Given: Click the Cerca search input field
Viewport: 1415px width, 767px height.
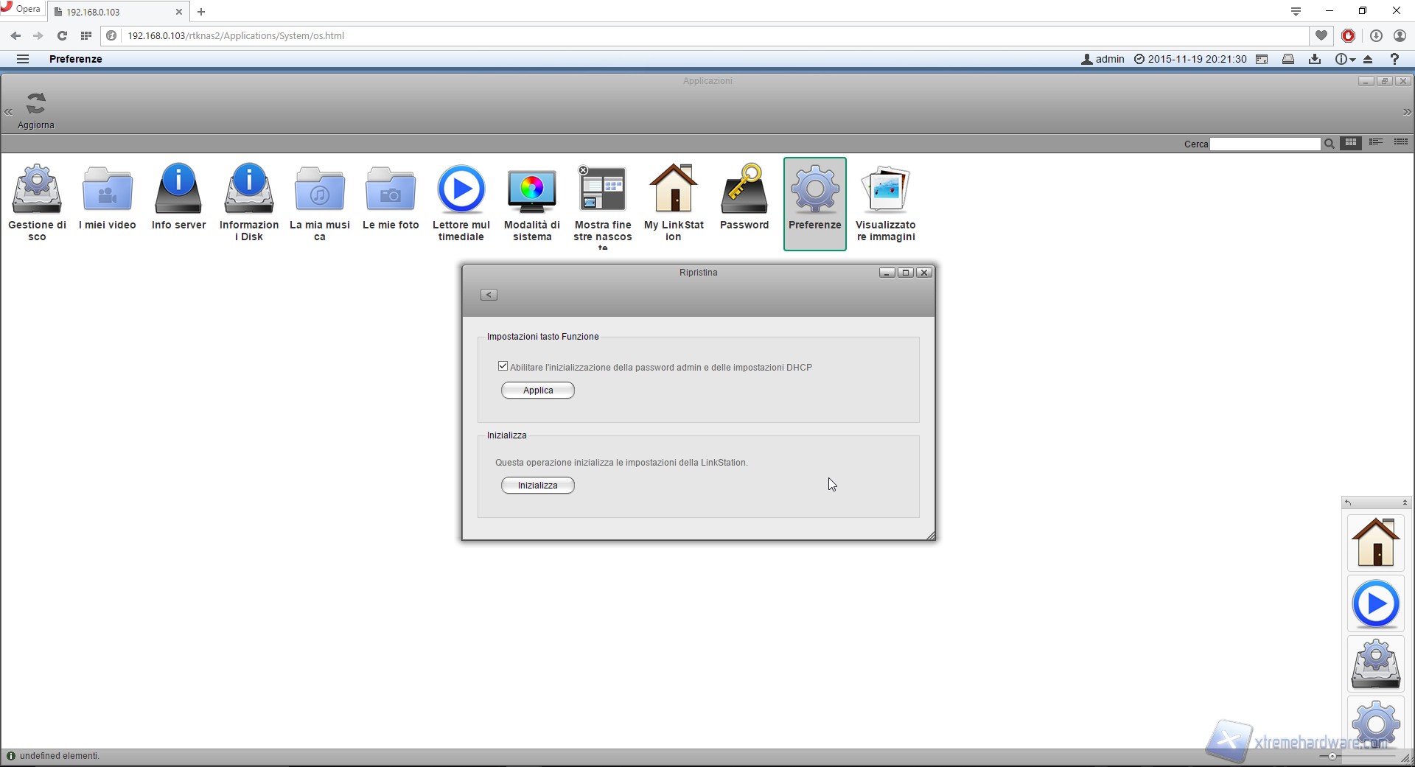Looking at the screenshot, I should [1265, 144].
